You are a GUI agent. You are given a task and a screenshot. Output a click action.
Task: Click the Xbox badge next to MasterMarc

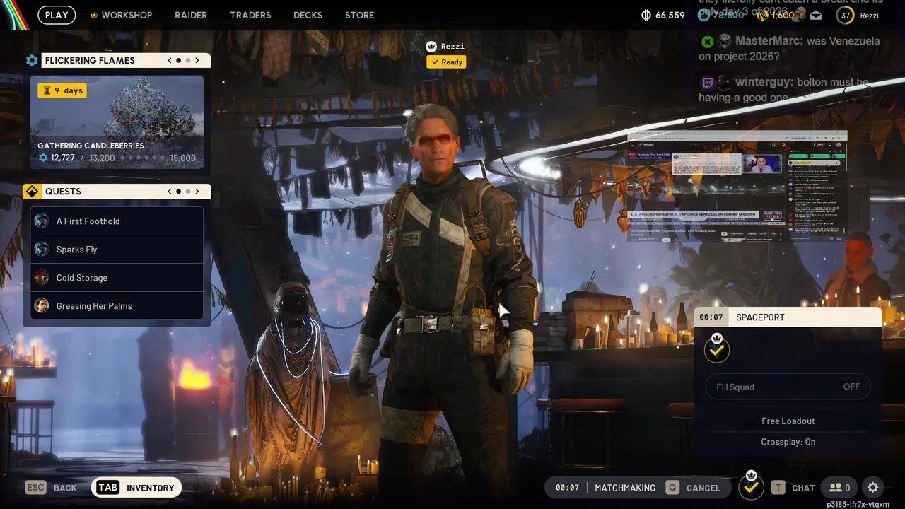point(707,41)
